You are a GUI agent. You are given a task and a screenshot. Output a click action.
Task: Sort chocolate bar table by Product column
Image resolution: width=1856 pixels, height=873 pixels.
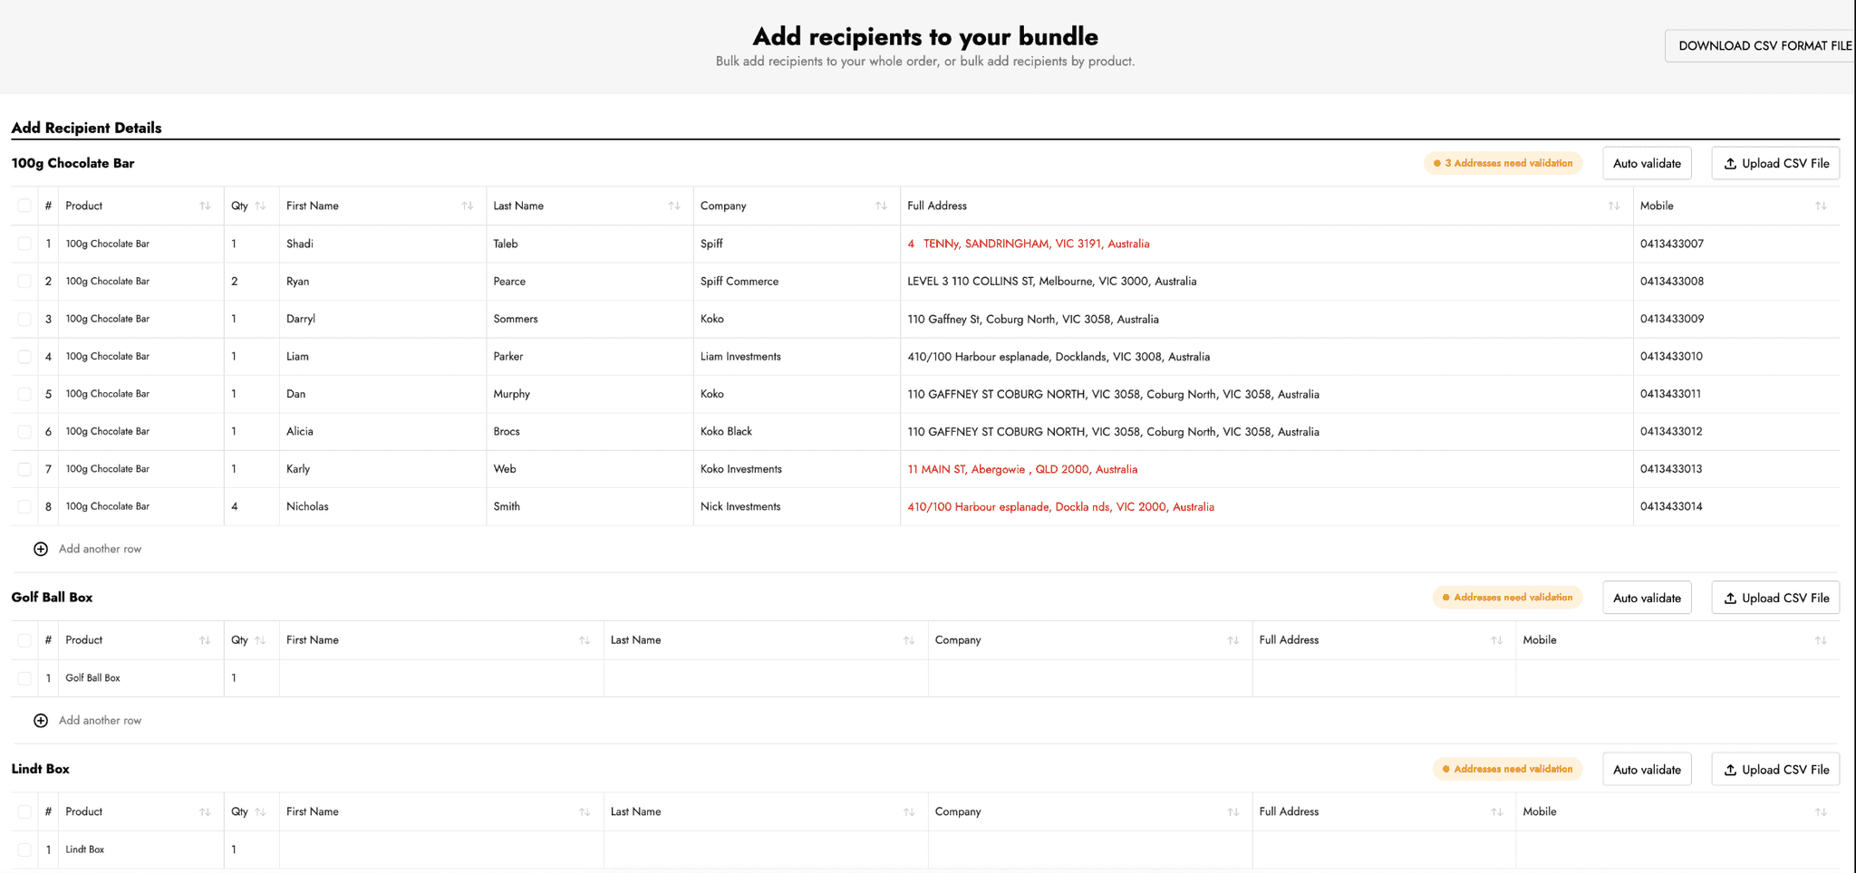coord(205,206)
